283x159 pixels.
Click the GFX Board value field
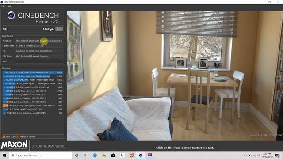(39, 56)
